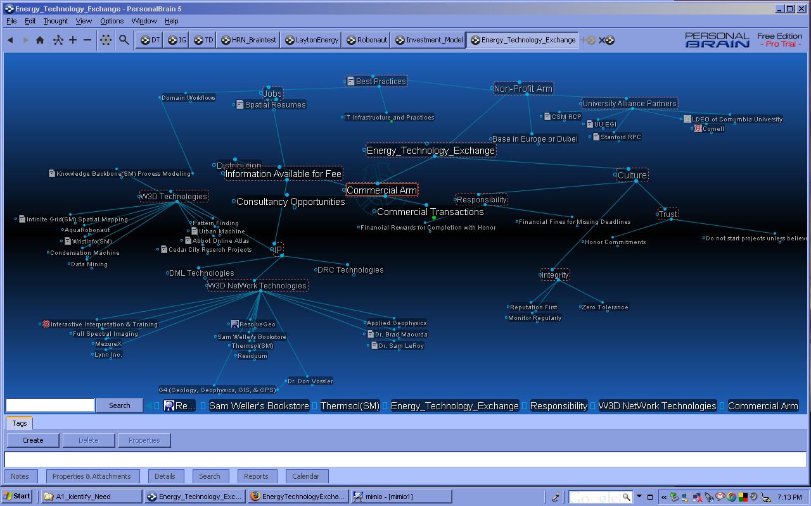Click the dotted circle layout icon
Image resolution: width=811 pixels, height=506 pixels.
click(106, 40)
